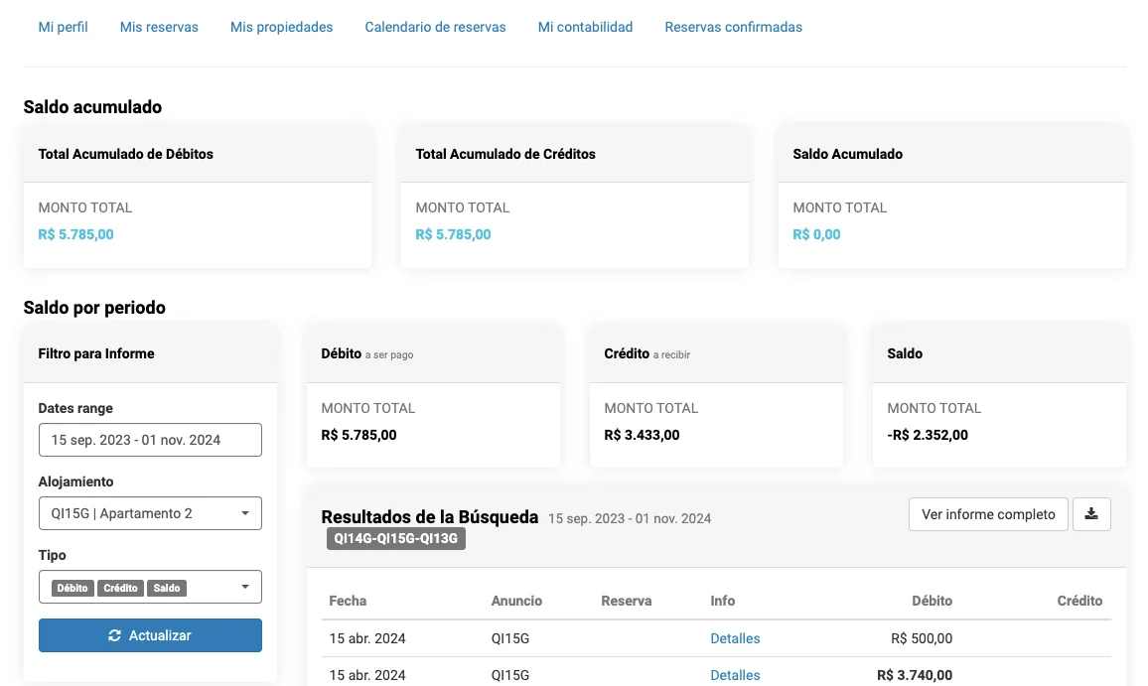Click the Saldo tag in Tipo filter
The image size is (1148, 686).
[x=167, y=588]
